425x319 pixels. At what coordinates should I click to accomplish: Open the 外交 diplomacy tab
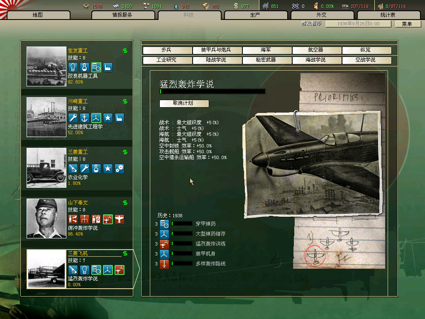322,15
